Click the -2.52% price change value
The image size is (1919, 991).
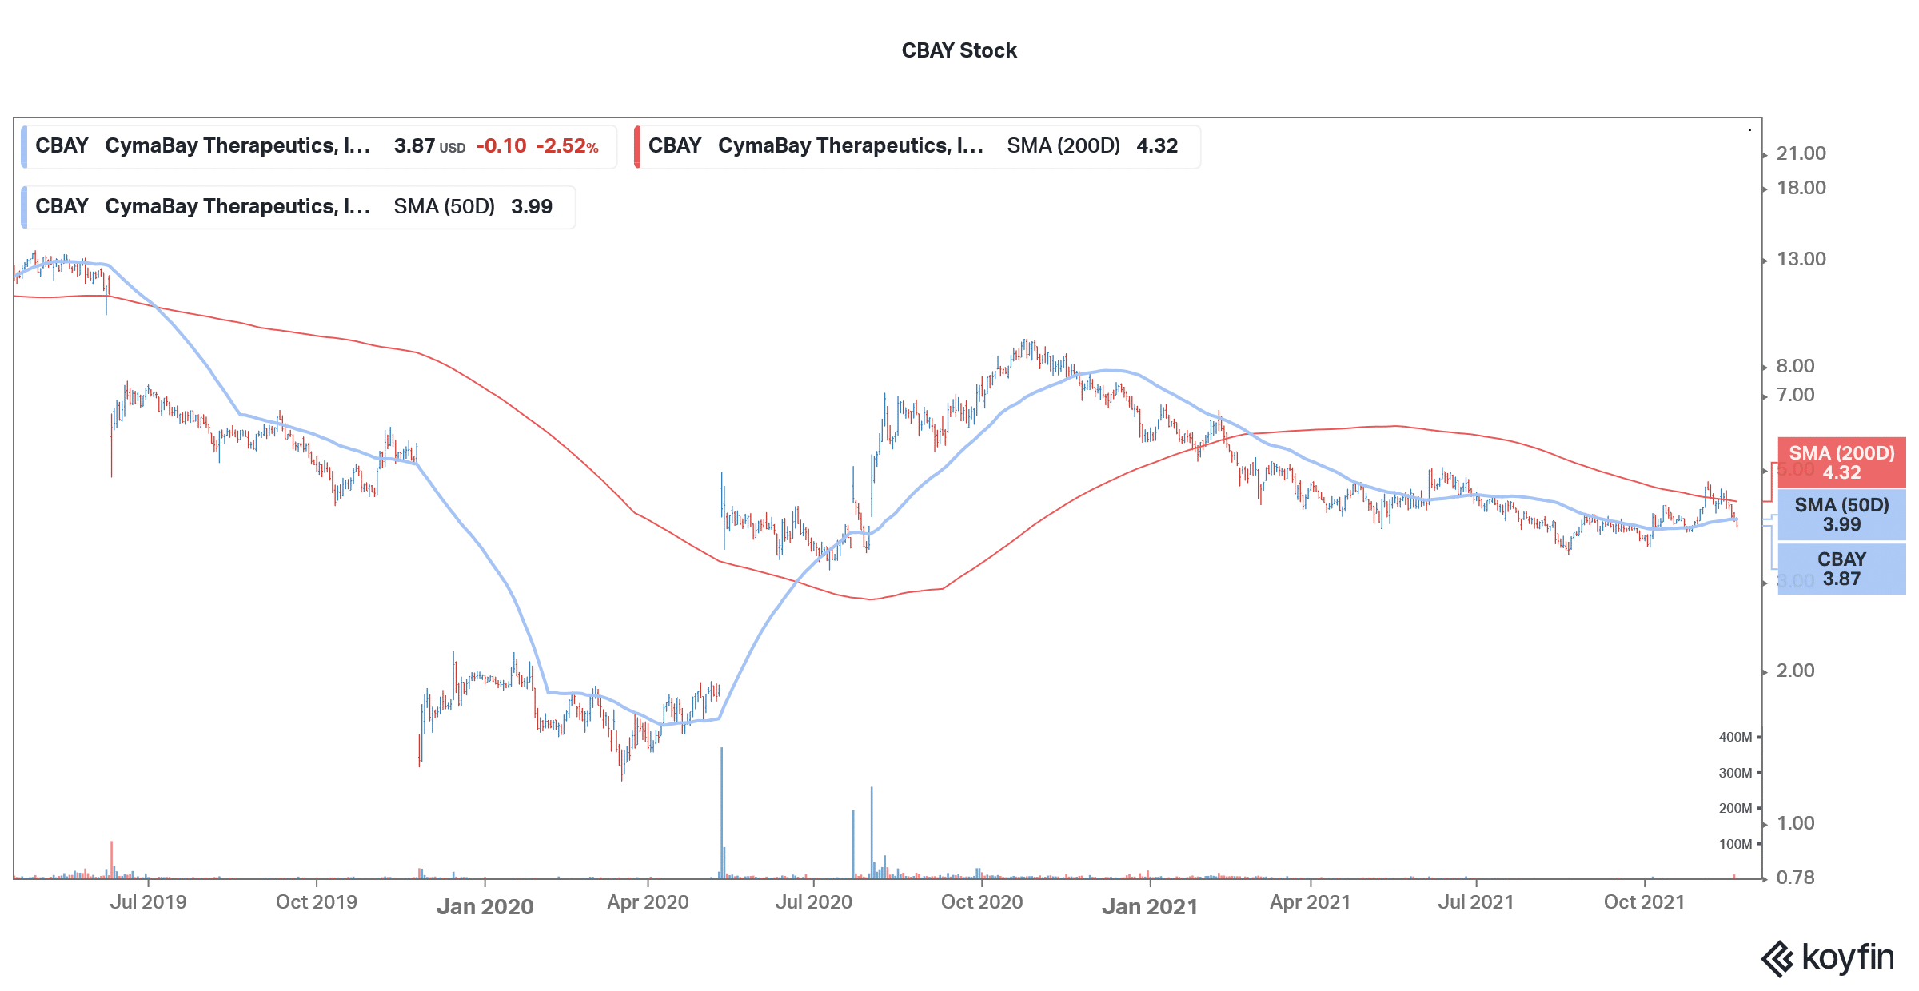[x=567, y=146]
